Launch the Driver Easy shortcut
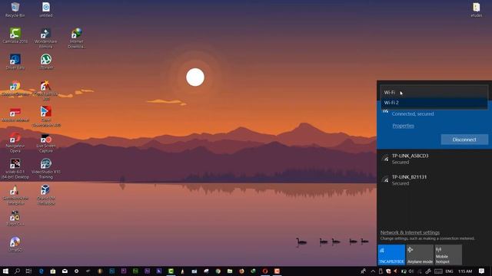492x276 pixels. click(x=15, y=61)
